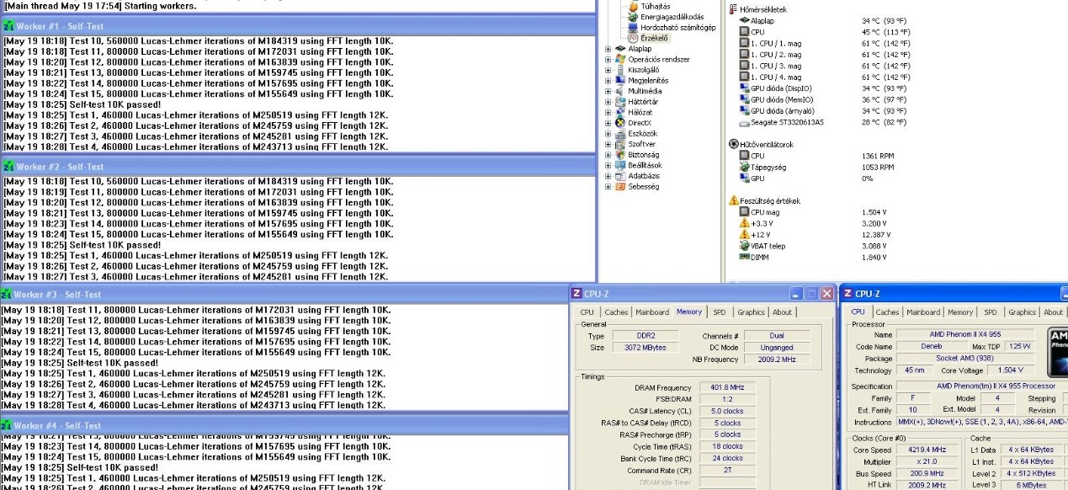Click the Feszültség értékek warning icon
Image resolution: width=1068 pixels, height=490 pixels.
click(732, 200)
